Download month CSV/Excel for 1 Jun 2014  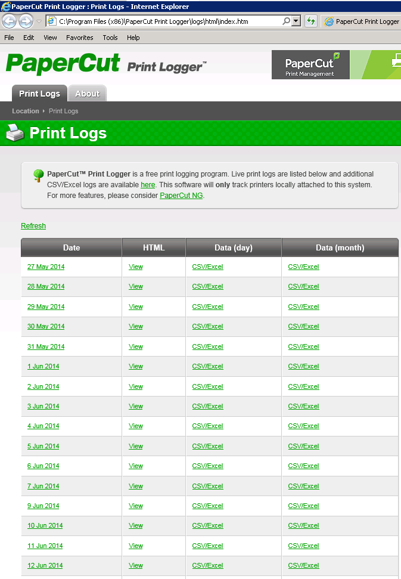pyautogui.click(x=304, y=366)
